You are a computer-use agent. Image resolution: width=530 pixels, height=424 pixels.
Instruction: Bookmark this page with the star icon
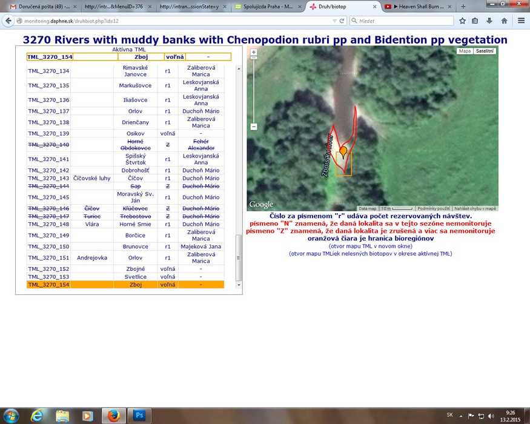[462, 21]
